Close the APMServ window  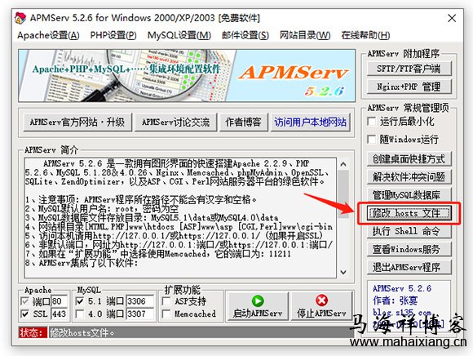click(x=452, y=19)
